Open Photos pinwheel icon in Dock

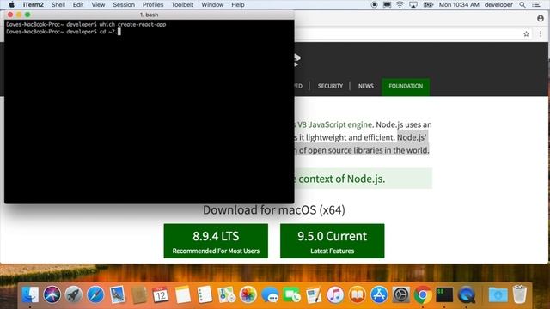(248, 294)
